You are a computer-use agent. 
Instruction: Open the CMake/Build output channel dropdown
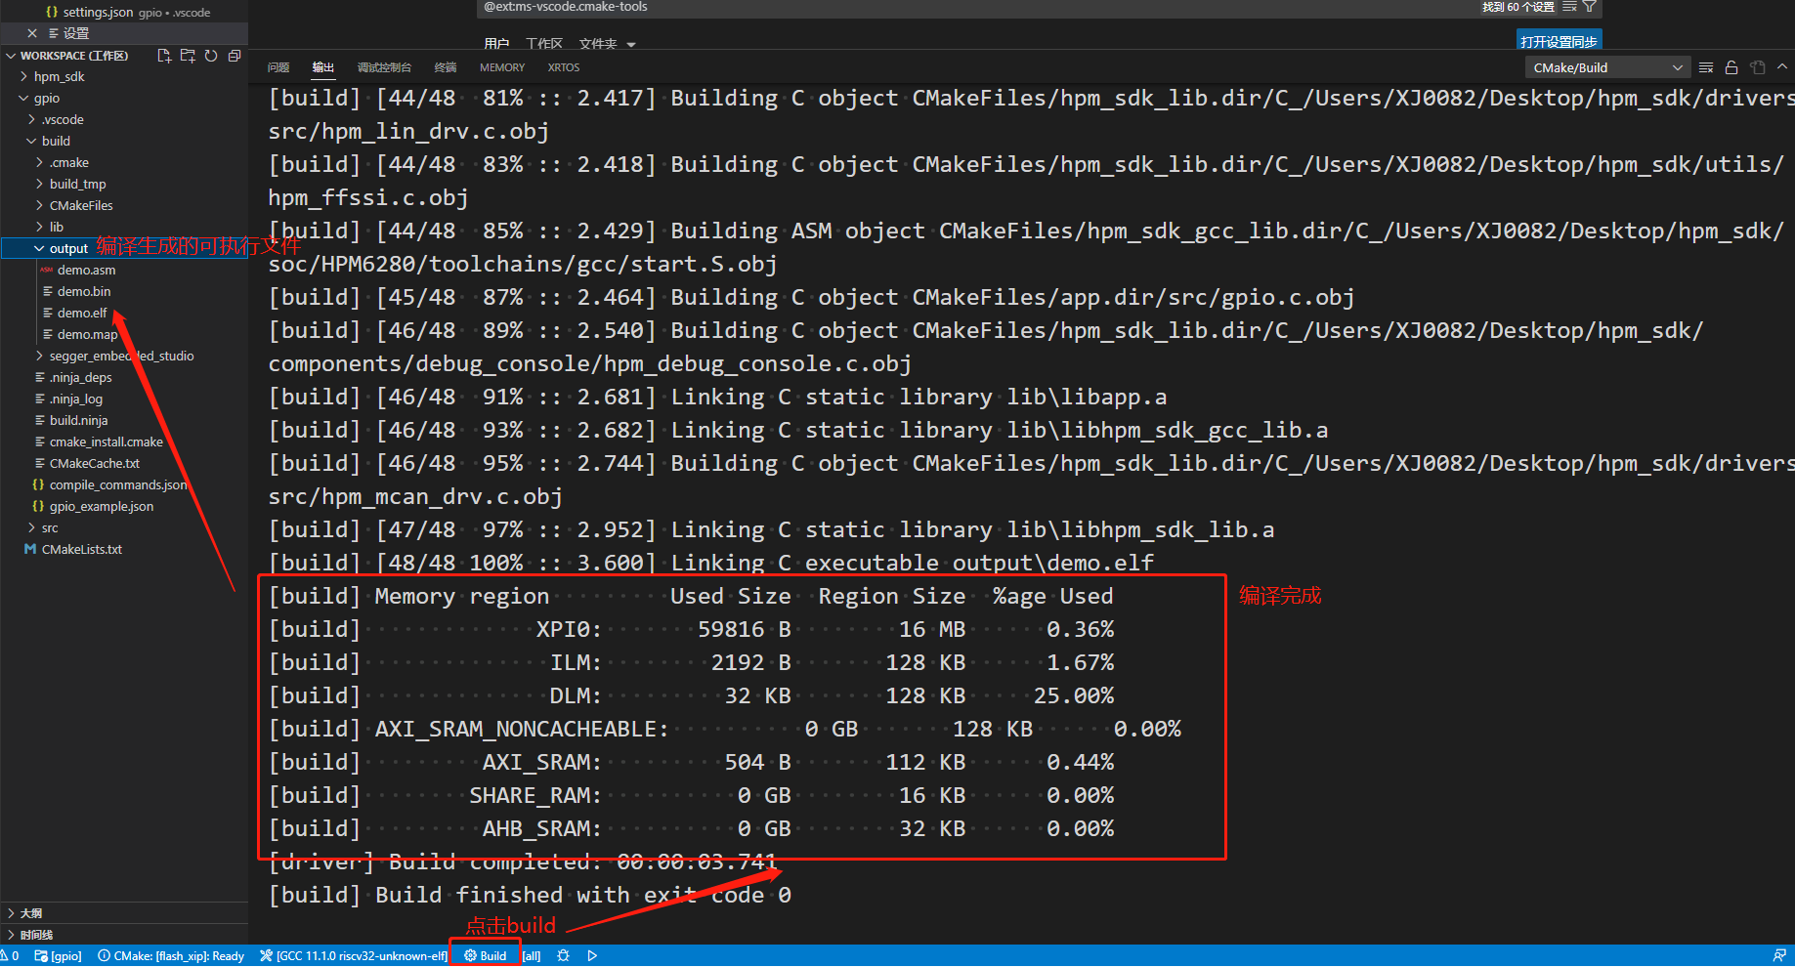(1607, 67)
